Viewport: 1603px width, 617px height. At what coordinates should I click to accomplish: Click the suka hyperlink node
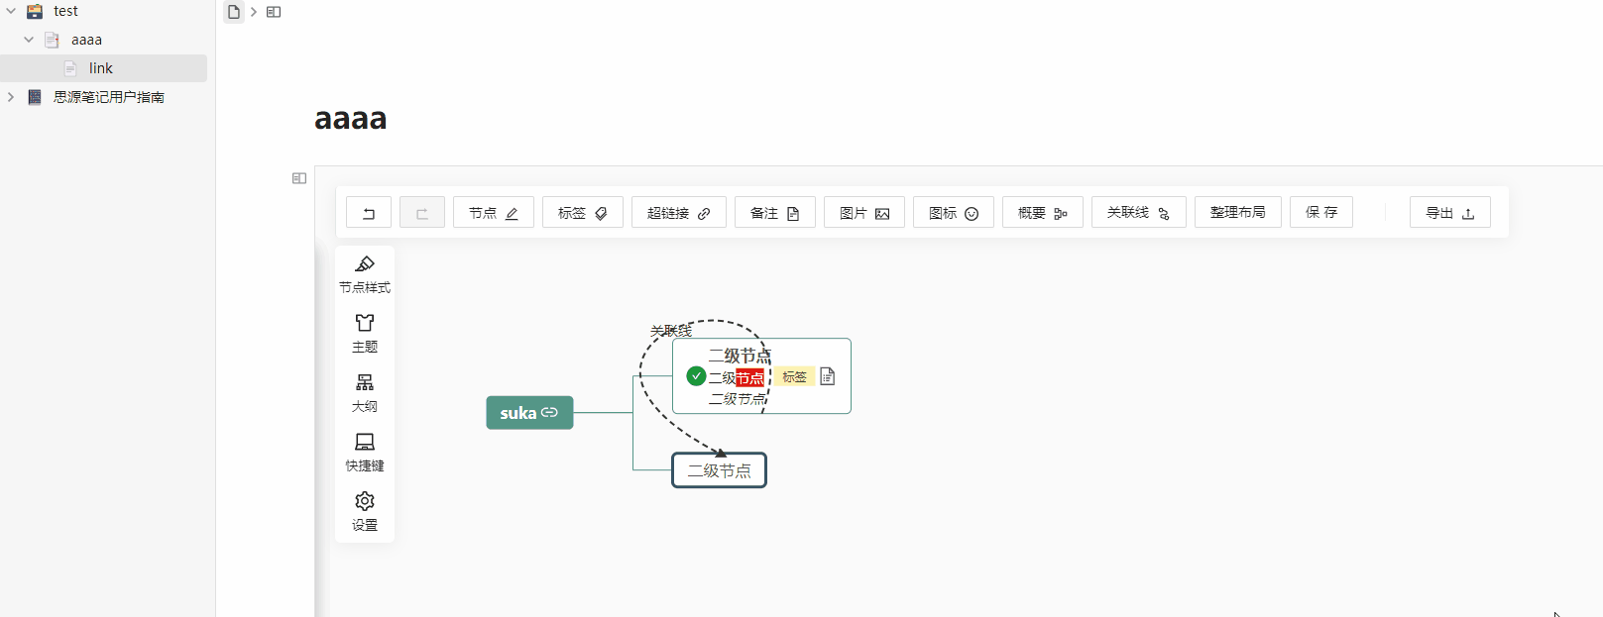(529, 412)
